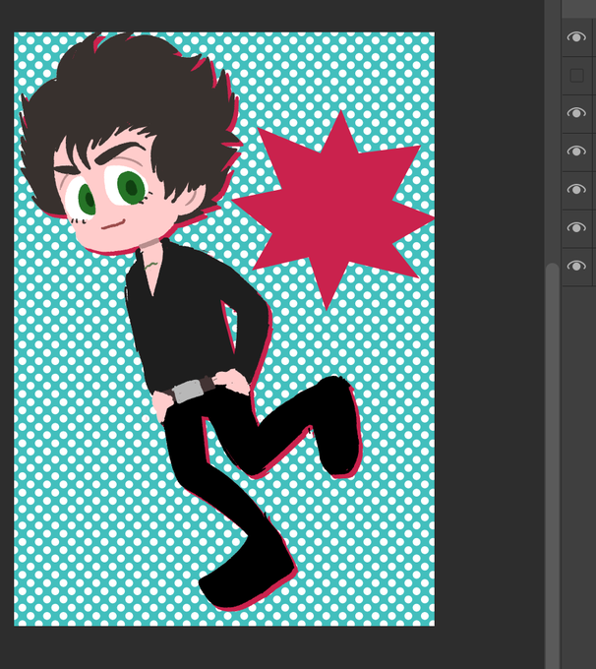Hide the bottom visible layer's eye icon
The height and width of the screenshot is (669, 596).
point(576,267)
